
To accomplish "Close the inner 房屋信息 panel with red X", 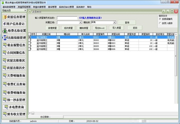I will click(176, 11).
